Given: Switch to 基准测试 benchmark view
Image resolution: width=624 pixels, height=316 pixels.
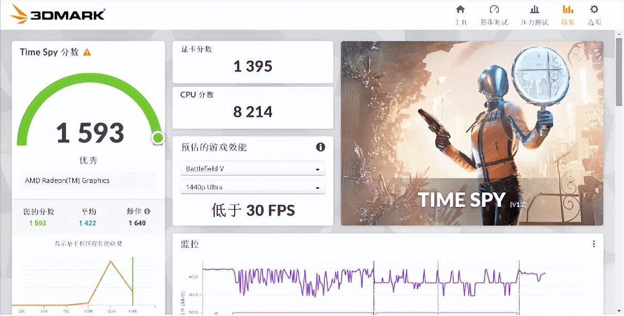Looking at the screenshot, I should 494,14.
